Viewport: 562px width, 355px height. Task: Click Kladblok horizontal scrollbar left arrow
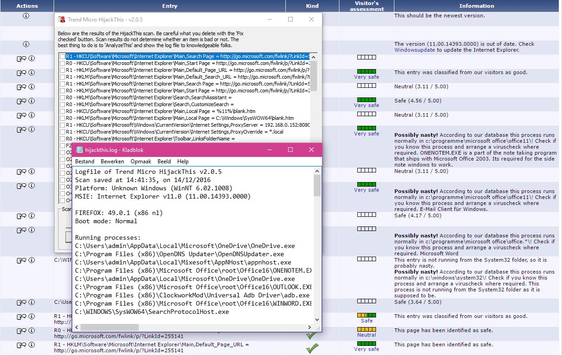[x=76, y=327]
